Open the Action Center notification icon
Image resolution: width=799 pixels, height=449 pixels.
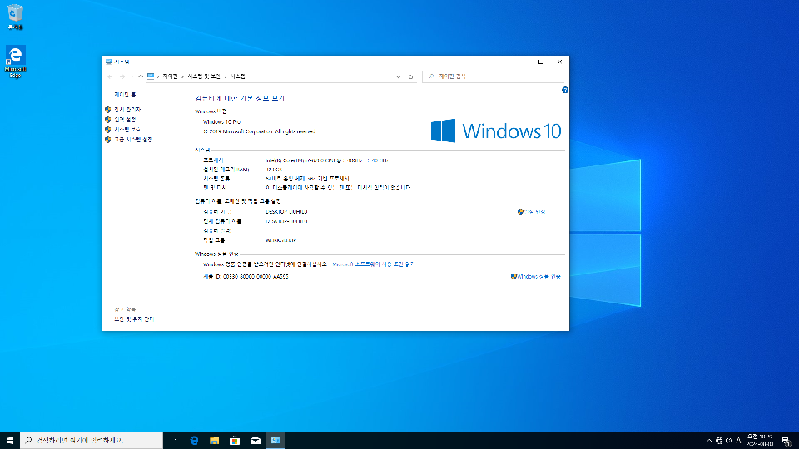786,441
